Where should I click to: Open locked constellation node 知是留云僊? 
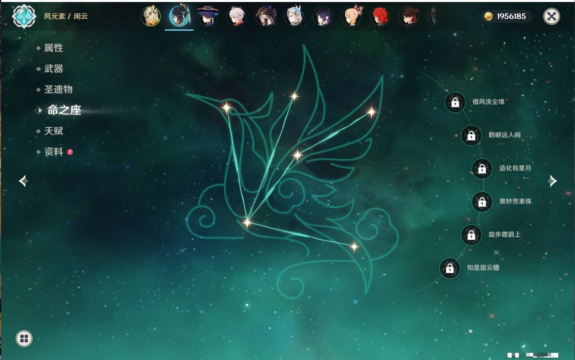coord(450,268)
